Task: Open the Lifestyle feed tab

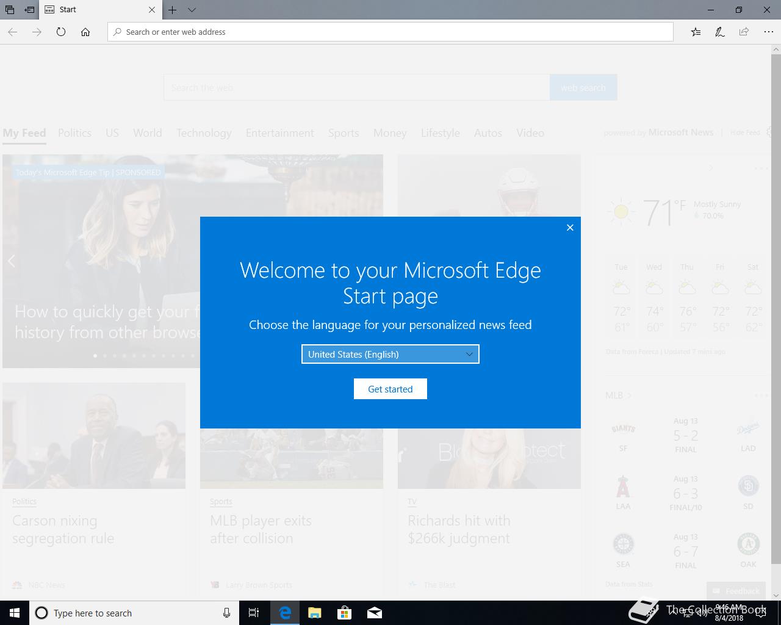Action: pyautogui.click(x=441, y=133)
